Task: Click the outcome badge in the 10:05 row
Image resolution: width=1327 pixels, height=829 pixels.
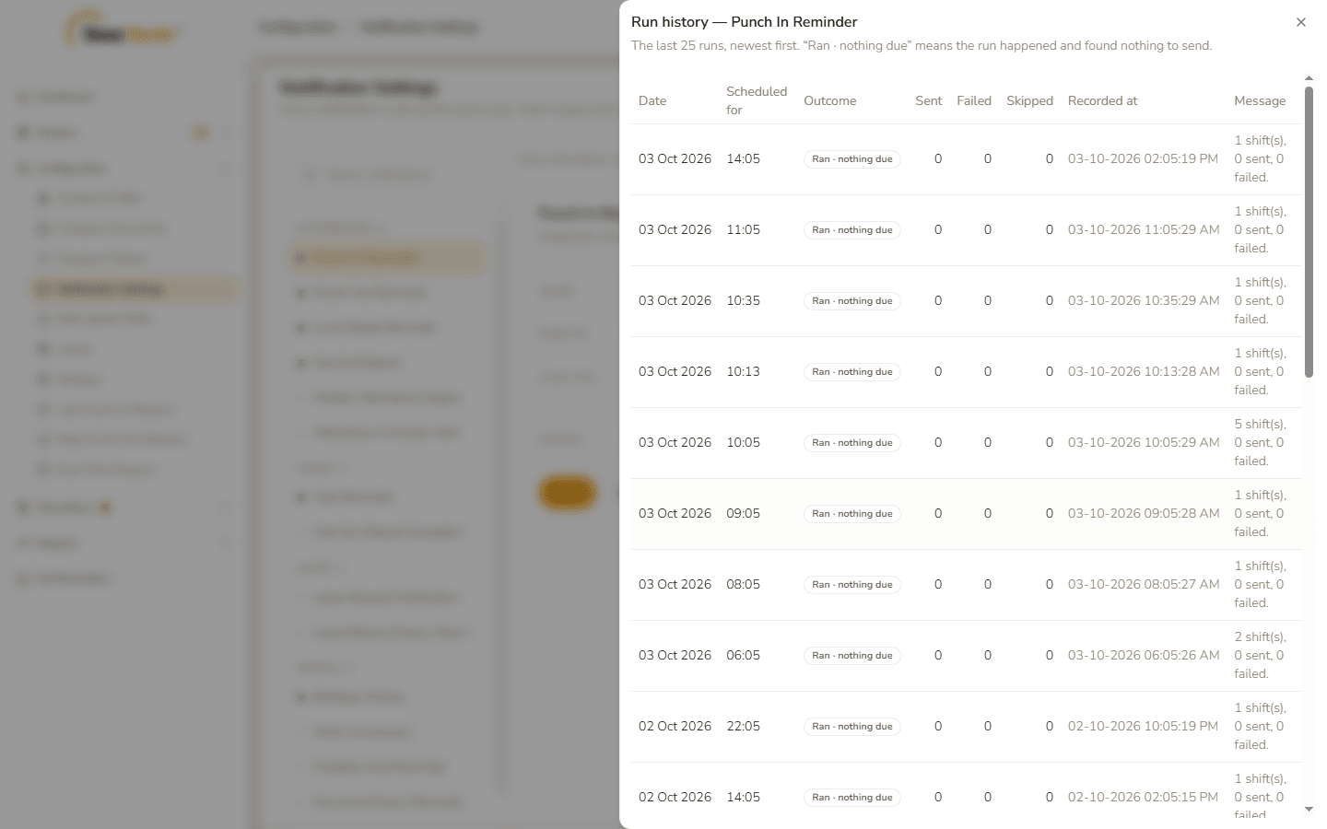Action: click(x=852, y=443)
